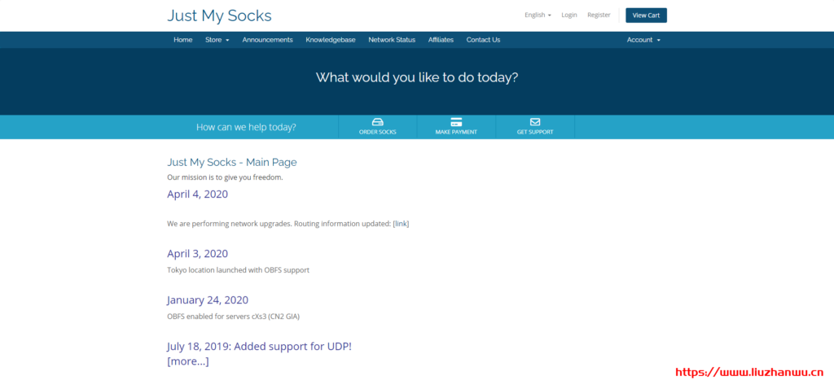Click the Get Support envelope icon
Screen dimensions: 834x389
click(535, 122)
